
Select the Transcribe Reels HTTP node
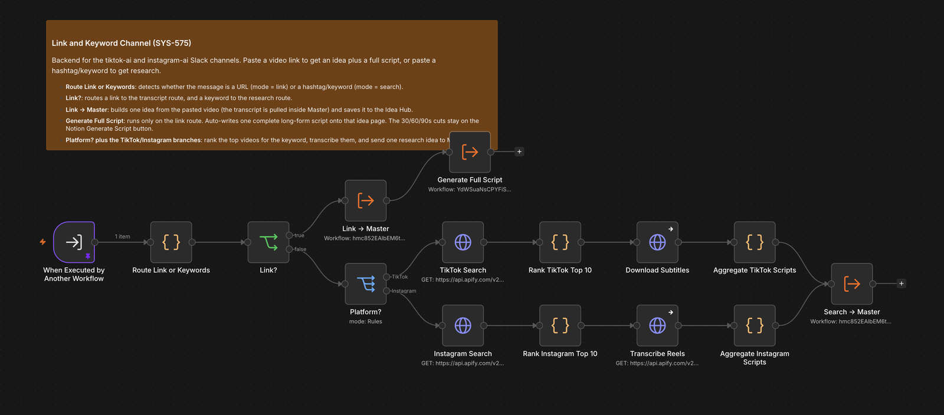point(658,325)
